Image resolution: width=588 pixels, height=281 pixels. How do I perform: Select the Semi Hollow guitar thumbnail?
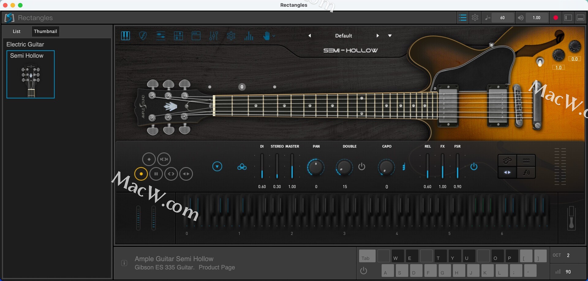(x=31, y=74)
